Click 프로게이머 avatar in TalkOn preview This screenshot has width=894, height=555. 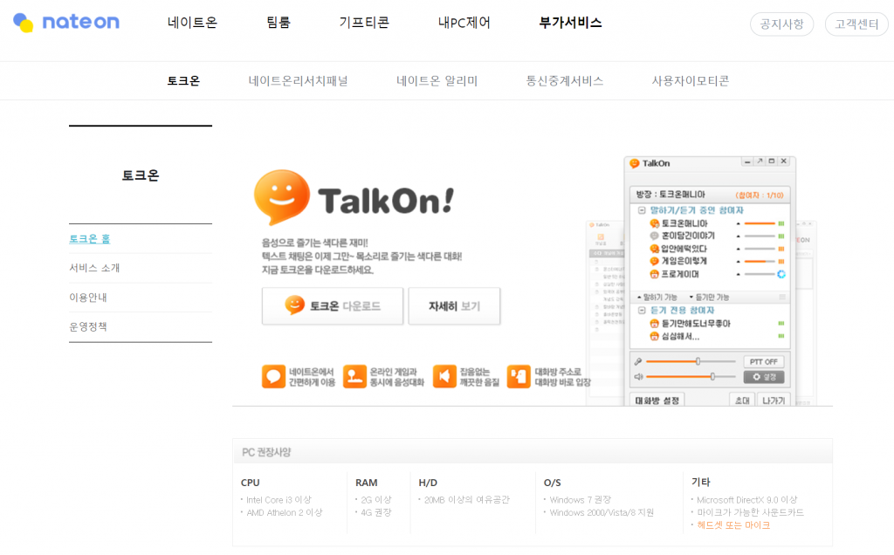(655, 274)
